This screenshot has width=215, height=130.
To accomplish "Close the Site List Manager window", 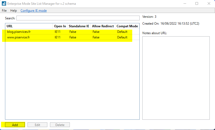I will click(209, 3).
